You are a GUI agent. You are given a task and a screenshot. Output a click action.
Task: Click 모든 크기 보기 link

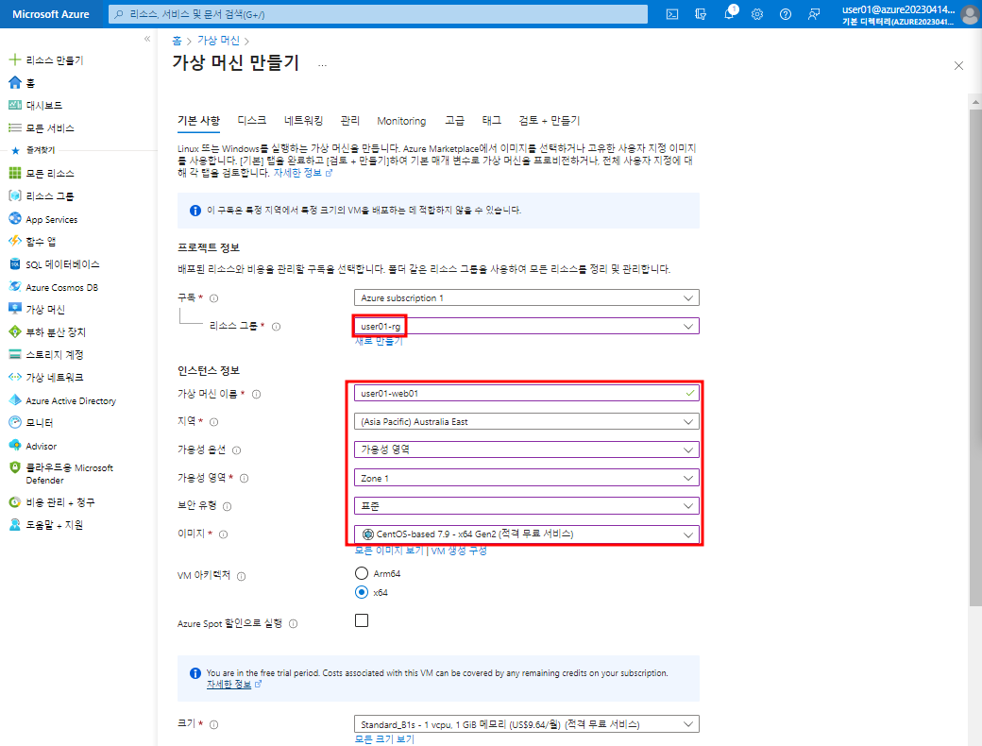[x=384, y=739]
